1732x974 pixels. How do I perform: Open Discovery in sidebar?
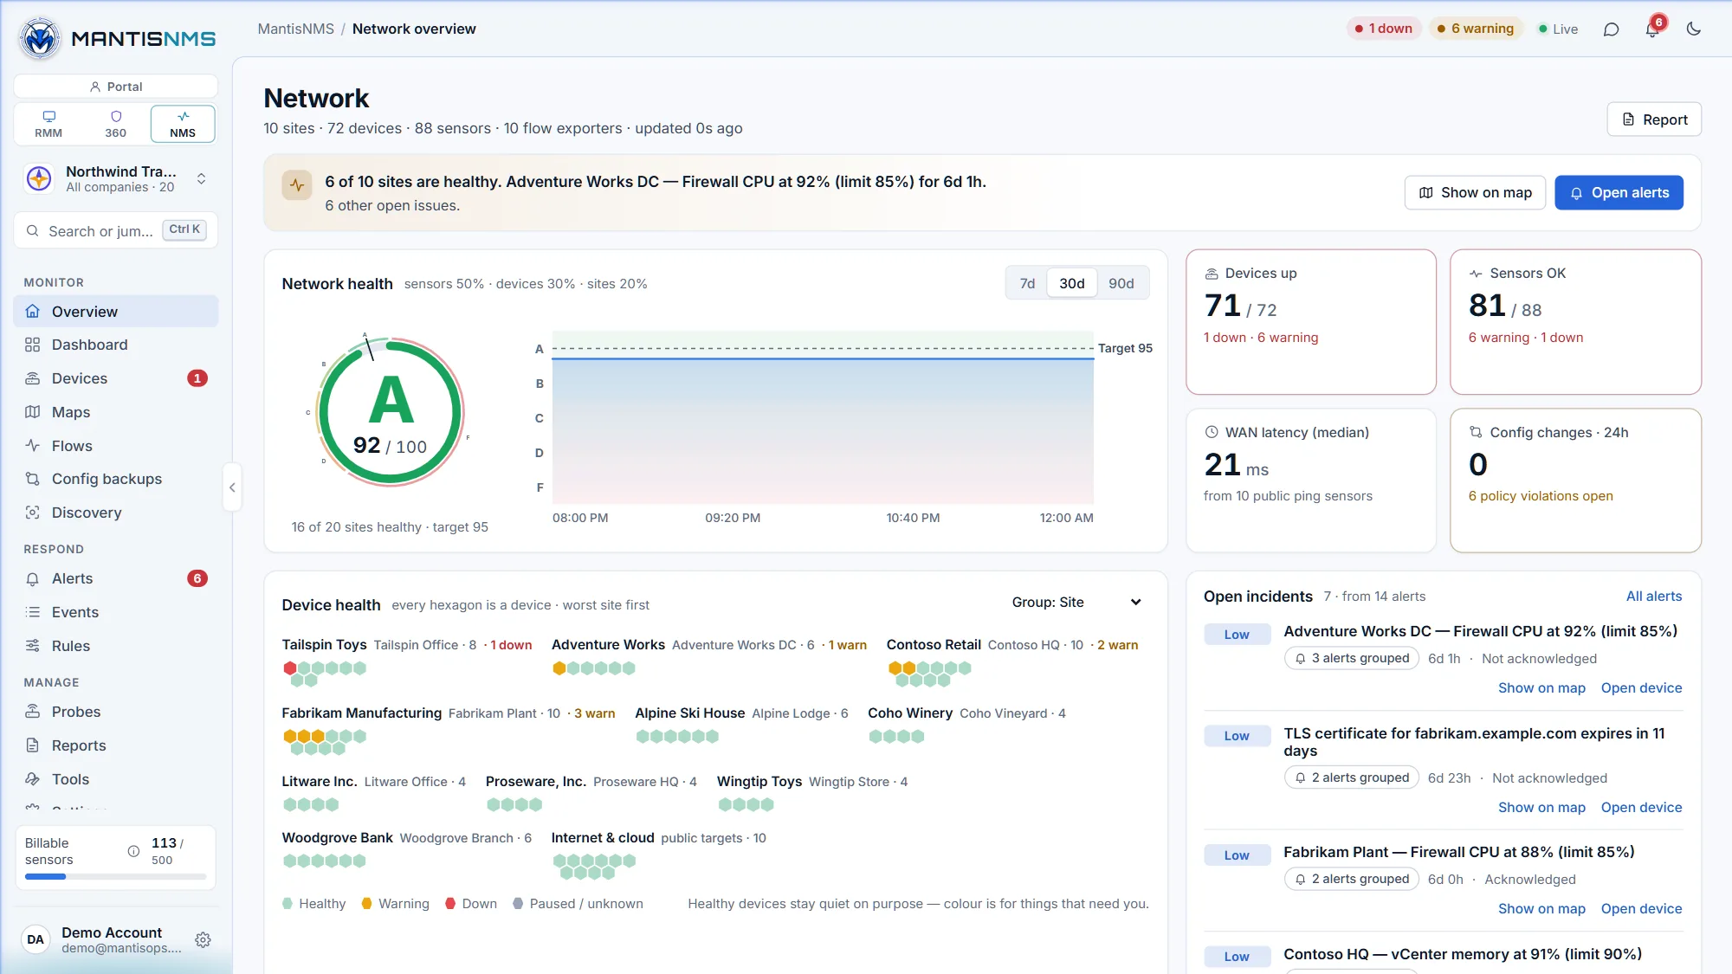[116, 513]
